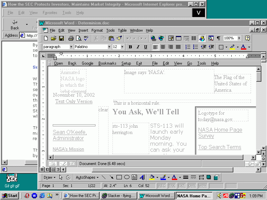The image size is (267, 200).
Task: Open the Zoom dropdown showing 100%
Action: (x=239, y=38)
